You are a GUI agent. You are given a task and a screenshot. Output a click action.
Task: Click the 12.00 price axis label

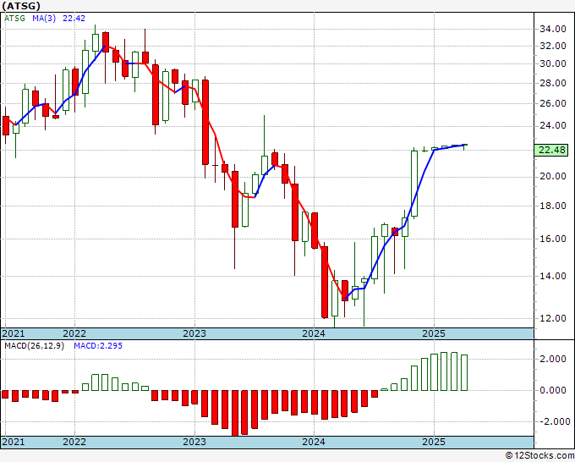pos(553,318)
